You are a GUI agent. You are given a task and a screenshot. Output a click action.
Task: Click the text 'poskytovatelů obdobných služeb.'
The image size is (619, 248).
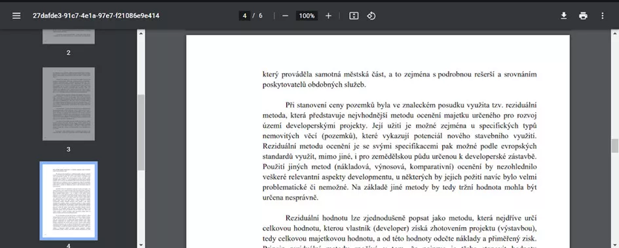pyautogui.click(x=314, y=84)
